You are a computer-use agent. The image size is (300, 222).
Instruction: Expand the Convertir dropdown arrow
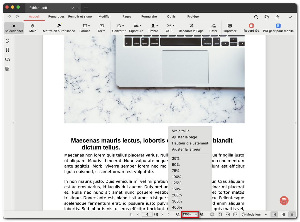pos(122,25)
